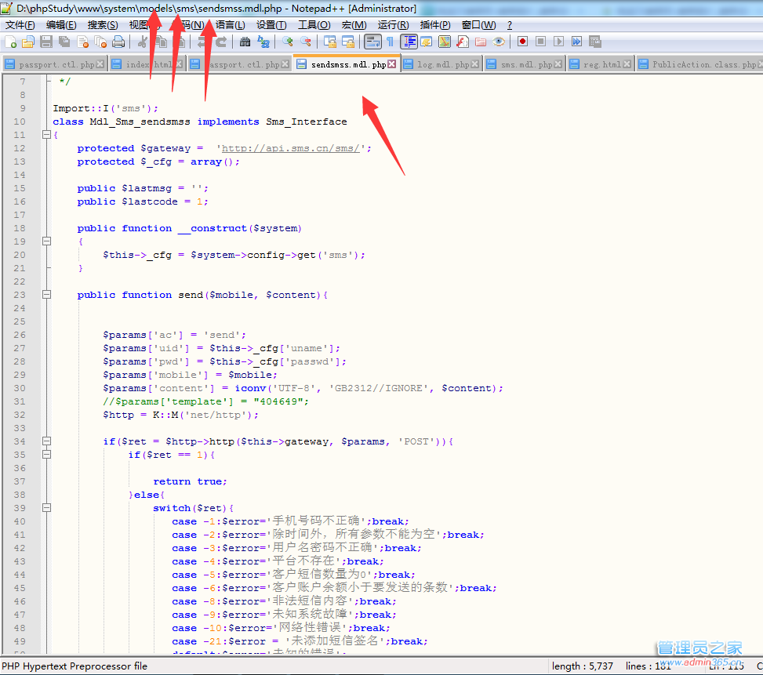Open Folder as Workspace icon
763x675 pixels.
tap(480, 42)
